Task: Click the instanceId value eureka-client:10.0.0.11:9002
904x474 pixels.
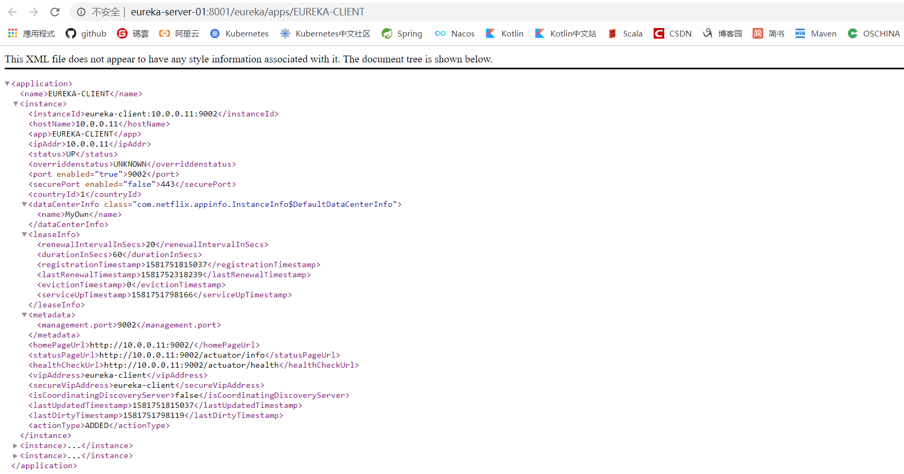Action: (x=151, y=114)
